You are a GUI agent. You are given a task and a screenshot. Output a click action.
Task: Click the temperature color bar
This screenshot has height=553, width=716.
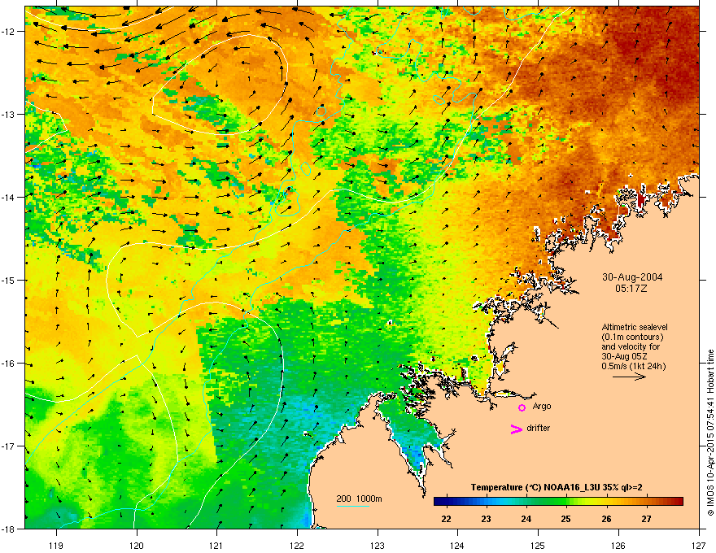click(558, 502)
